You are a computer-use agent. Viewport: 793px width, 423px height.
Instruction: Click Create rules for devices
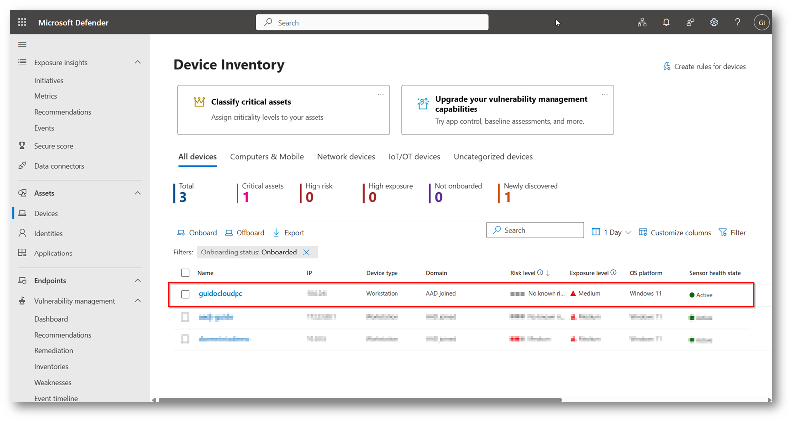[705, 66]
